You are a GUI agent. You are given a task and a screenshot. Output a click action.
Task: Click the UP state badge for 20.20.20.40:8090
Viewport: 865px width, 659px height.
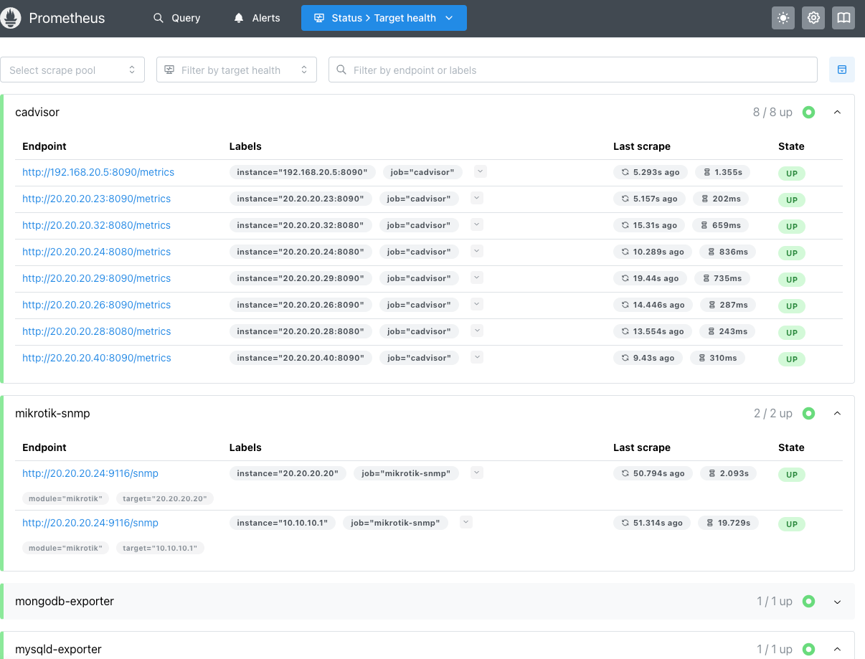792,359
